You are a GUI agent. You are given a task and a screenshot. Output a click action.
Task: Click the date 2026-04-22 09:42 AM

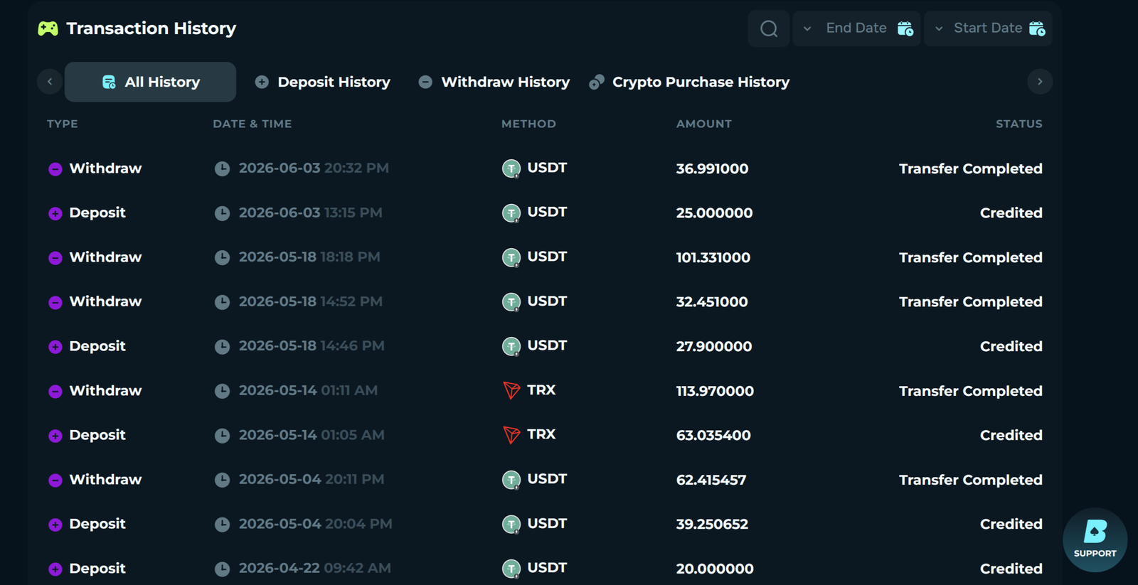(315, 568)
